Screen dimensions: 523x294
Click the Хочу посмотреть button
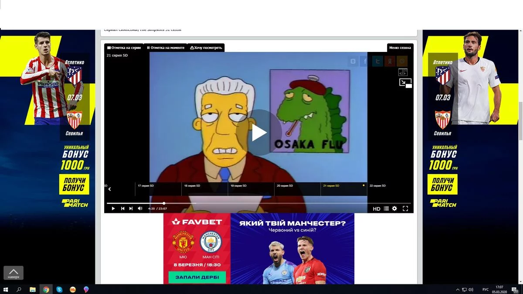click(x=206, y=48)
